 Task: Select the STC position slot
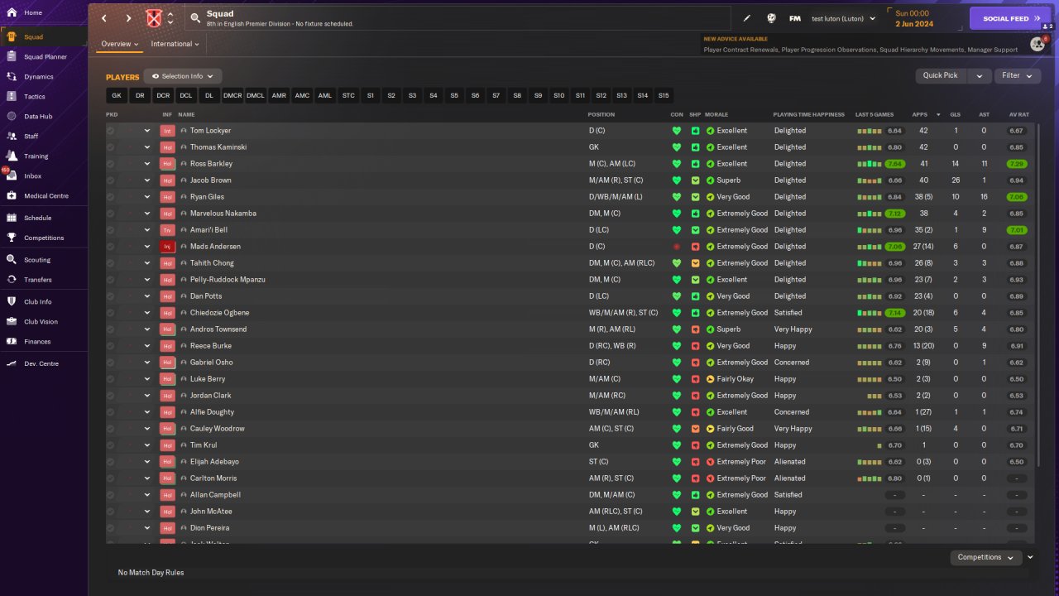[x=348, y=95]
